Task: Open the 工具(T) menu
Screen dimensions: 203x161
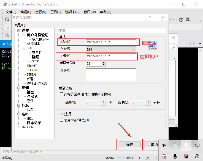Action: pos(55,12)
